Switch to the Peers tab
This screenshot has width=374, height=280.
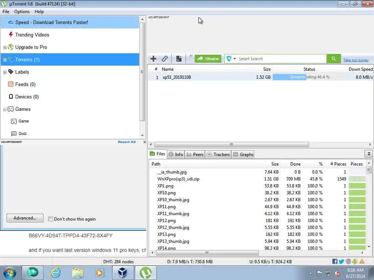[195, 155]
